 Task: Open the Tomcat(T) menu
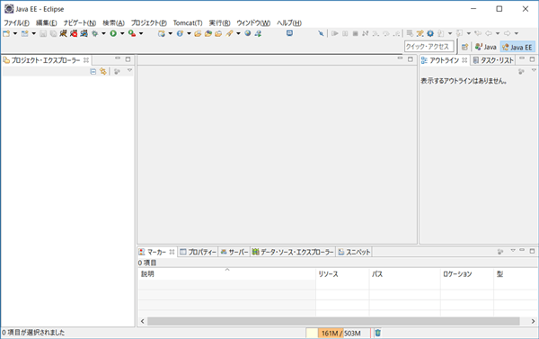(x=188, y=23)
